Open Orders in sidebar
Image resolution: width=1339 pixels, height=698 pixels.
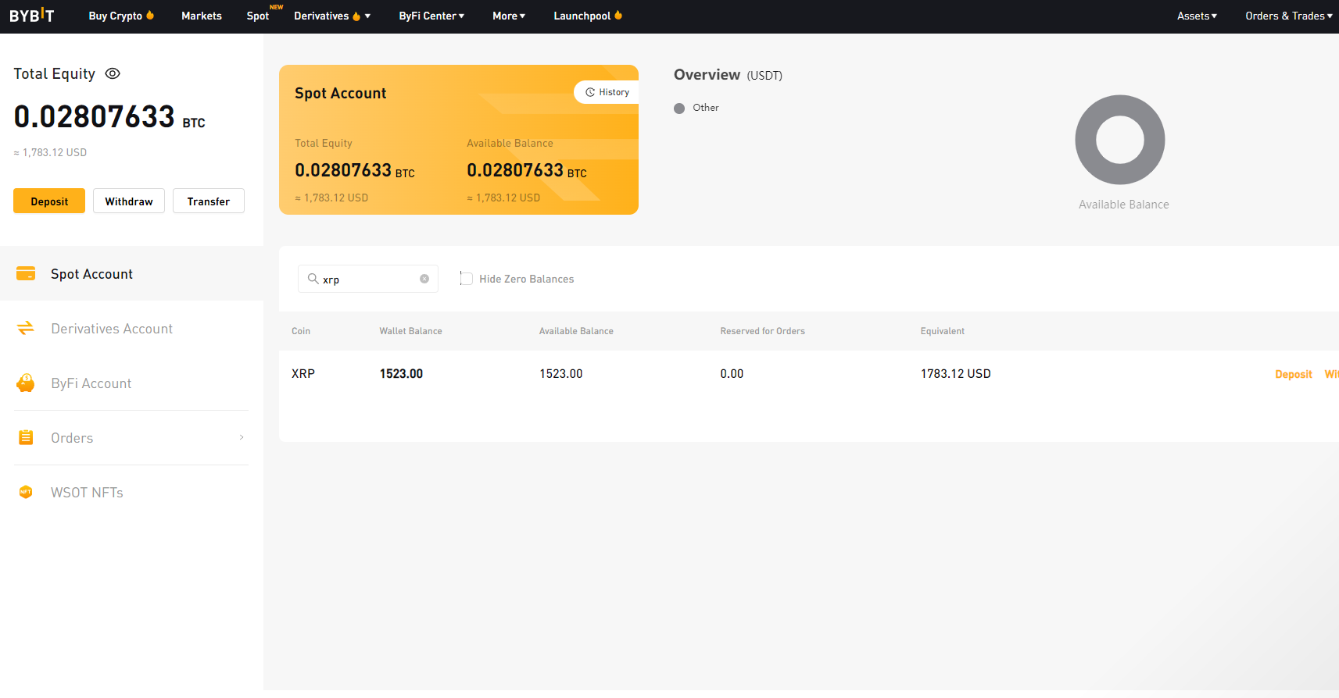(131, 437)
